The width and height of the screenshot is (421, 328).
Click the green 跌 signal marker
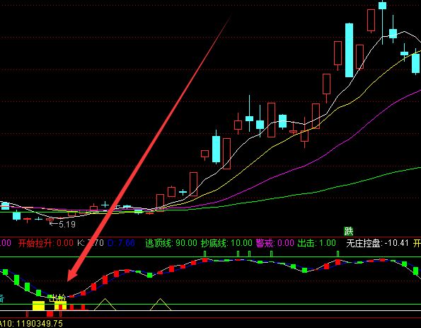349,231
